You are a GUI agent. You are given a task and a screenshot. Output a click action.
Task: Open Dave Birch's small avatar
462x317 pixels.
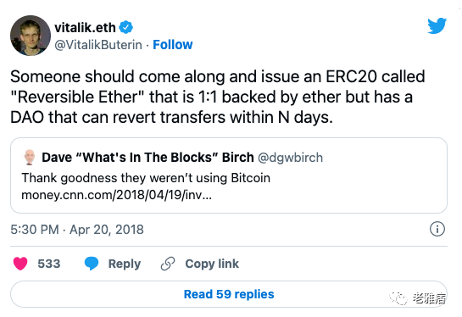(x=30, y=158)
